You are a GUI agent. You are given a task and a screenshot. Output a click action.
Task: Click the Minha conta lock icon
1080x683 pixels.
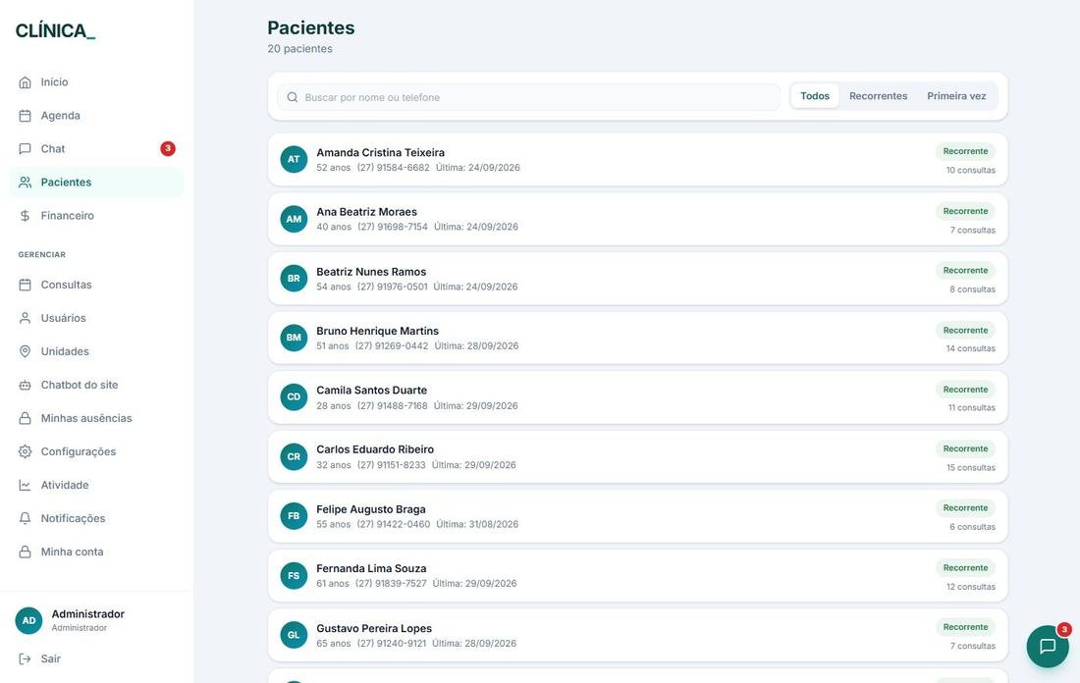coord(25,552)
